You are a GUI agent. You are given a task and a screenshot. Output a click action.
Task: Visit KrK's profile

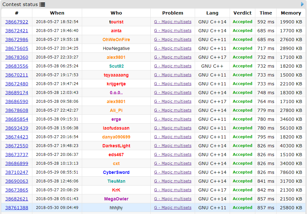pos(116,190)
